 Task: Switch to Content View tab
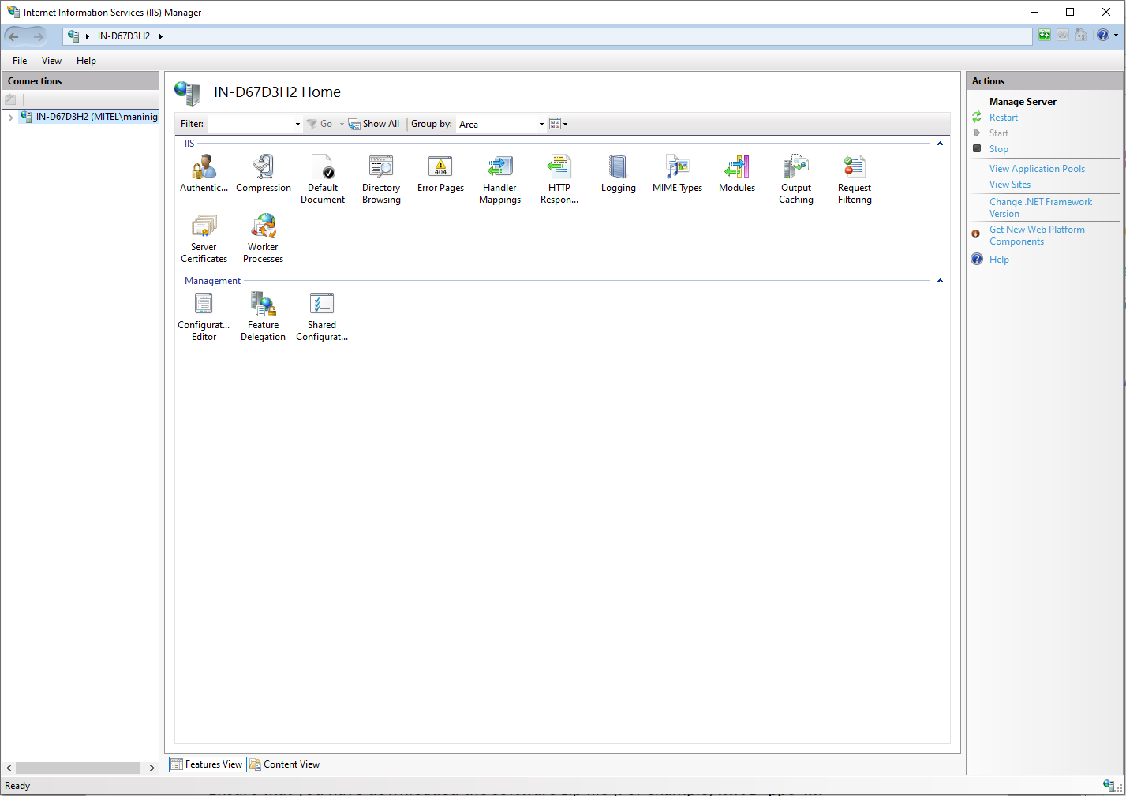pyautogui.click(x=284, y=764)
